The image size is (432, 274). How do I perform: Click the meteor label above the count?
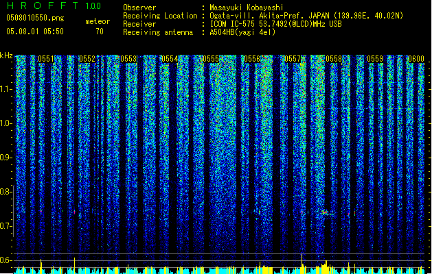[98, 21]
